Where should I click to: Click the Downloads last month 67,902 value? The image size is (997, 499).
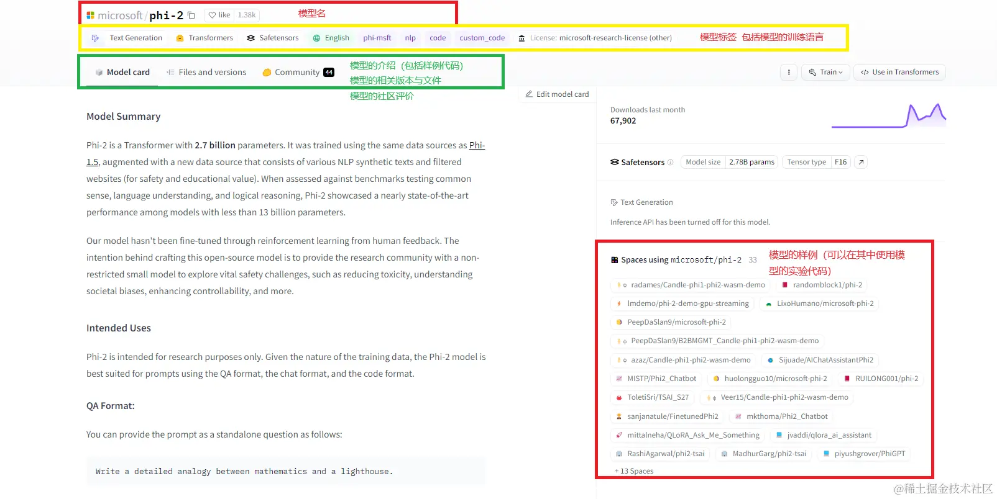pyautogui.click(x=623, y=121)
